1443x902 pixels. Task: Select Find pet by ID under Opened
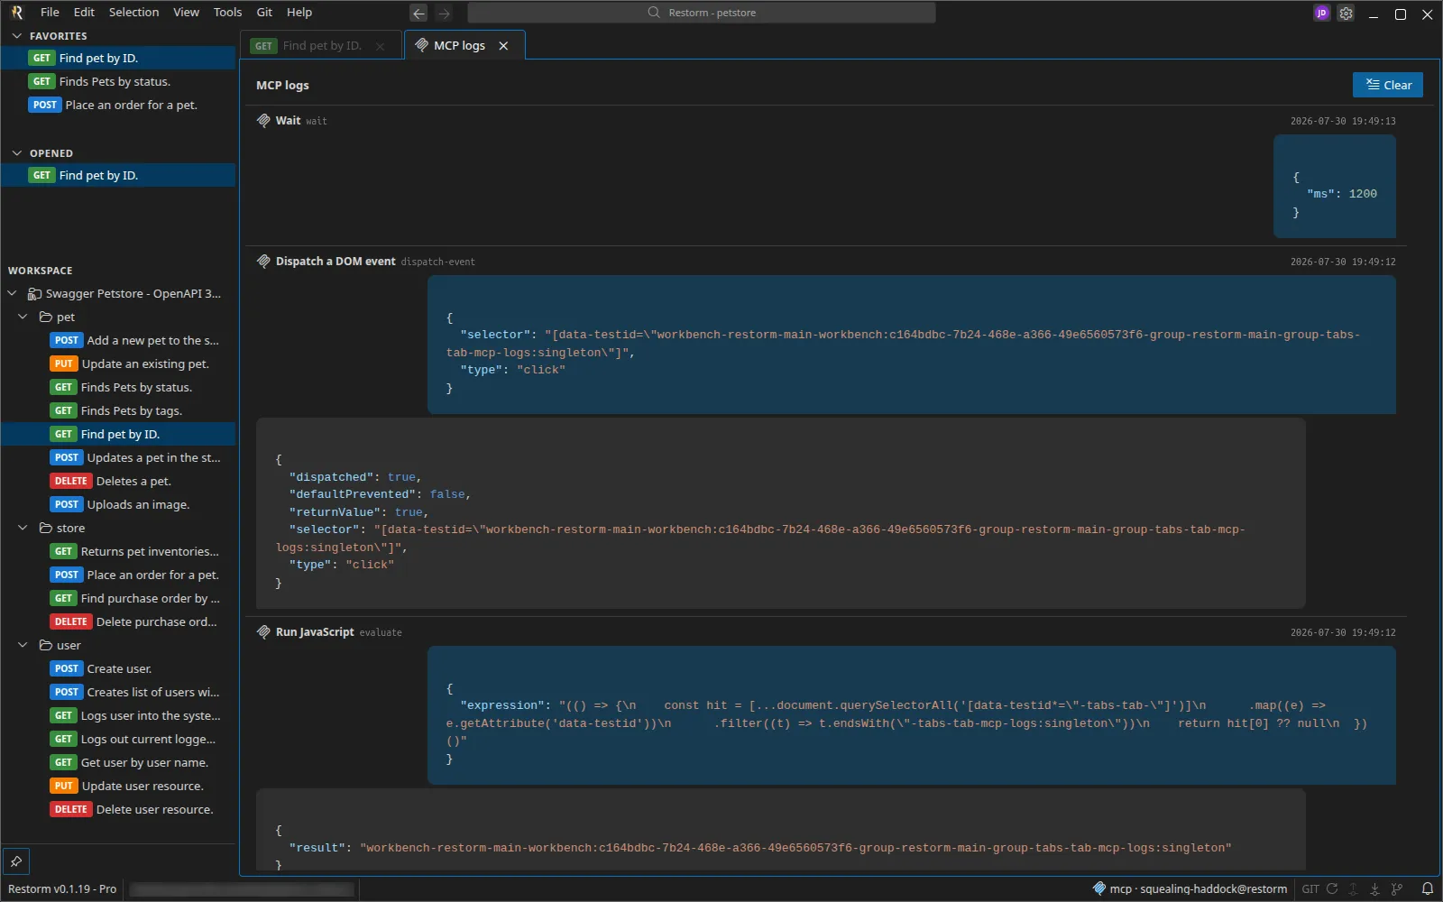point(118,175)
